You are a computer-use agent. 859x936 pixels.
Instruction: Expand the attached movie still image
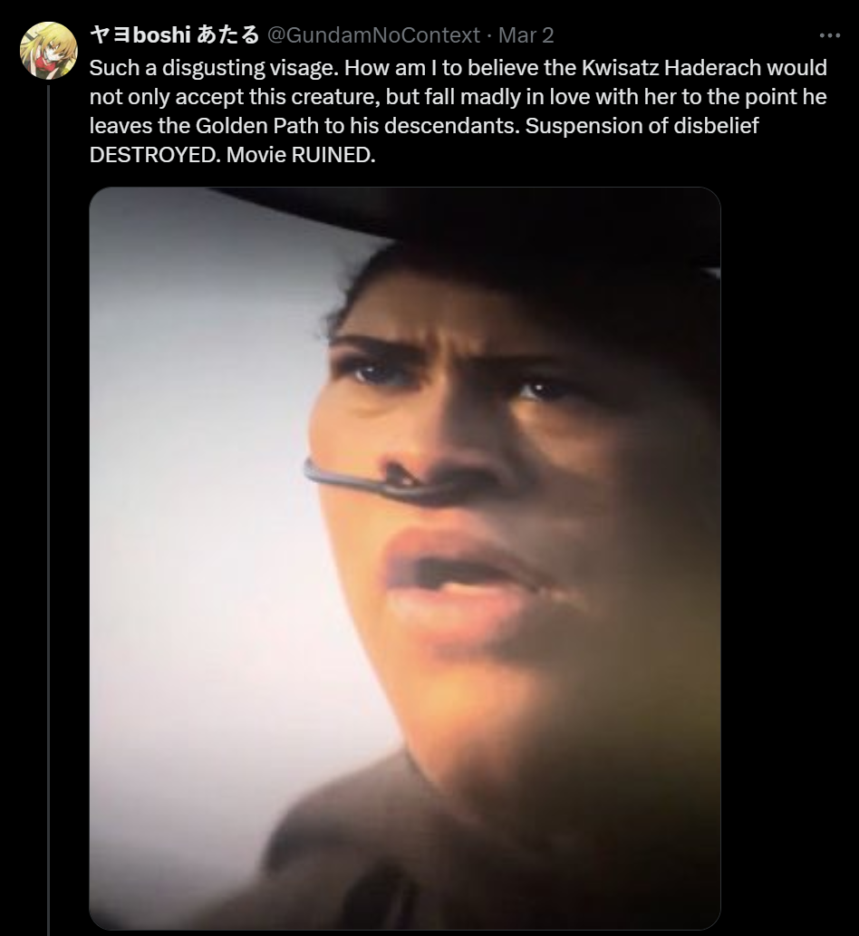point(405,557)
